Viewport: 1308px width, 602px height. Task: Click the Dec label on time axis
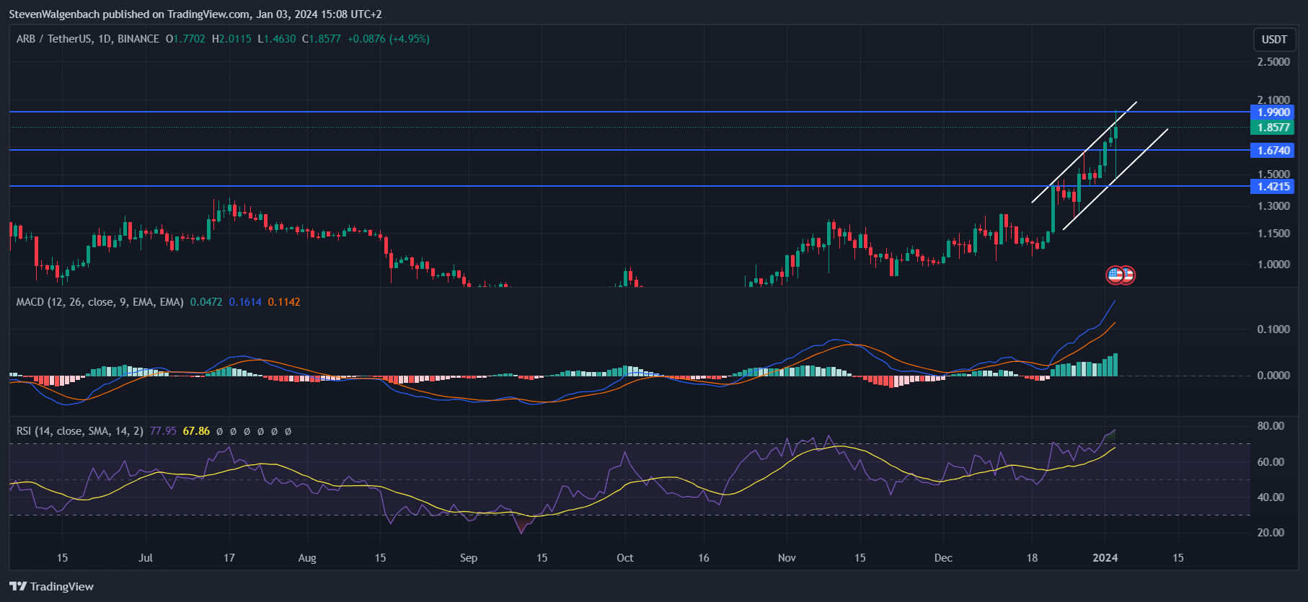943,558
